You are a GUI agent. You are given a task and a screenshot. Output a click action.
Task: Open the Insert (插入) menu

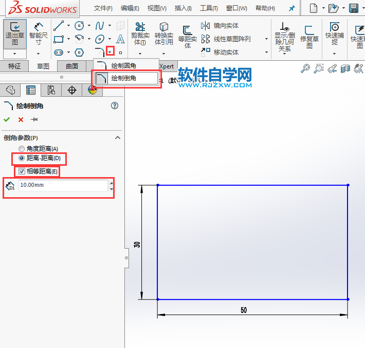click(183, 8)
